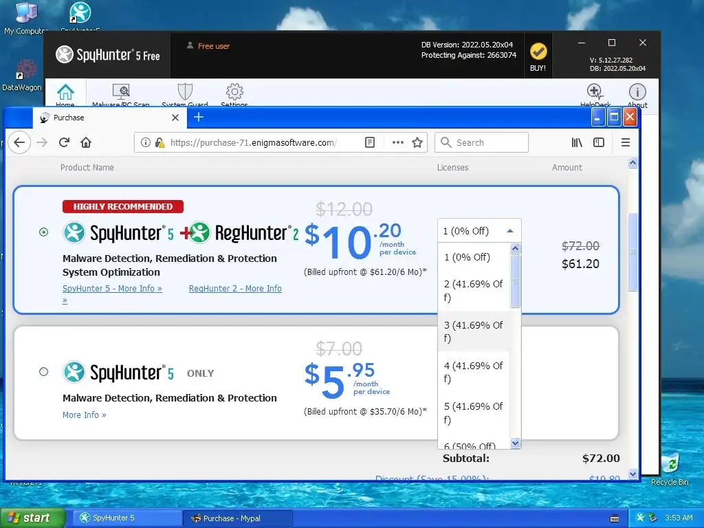Open SpyHunter Settings gear
The image size is (704, 528).
234,96
